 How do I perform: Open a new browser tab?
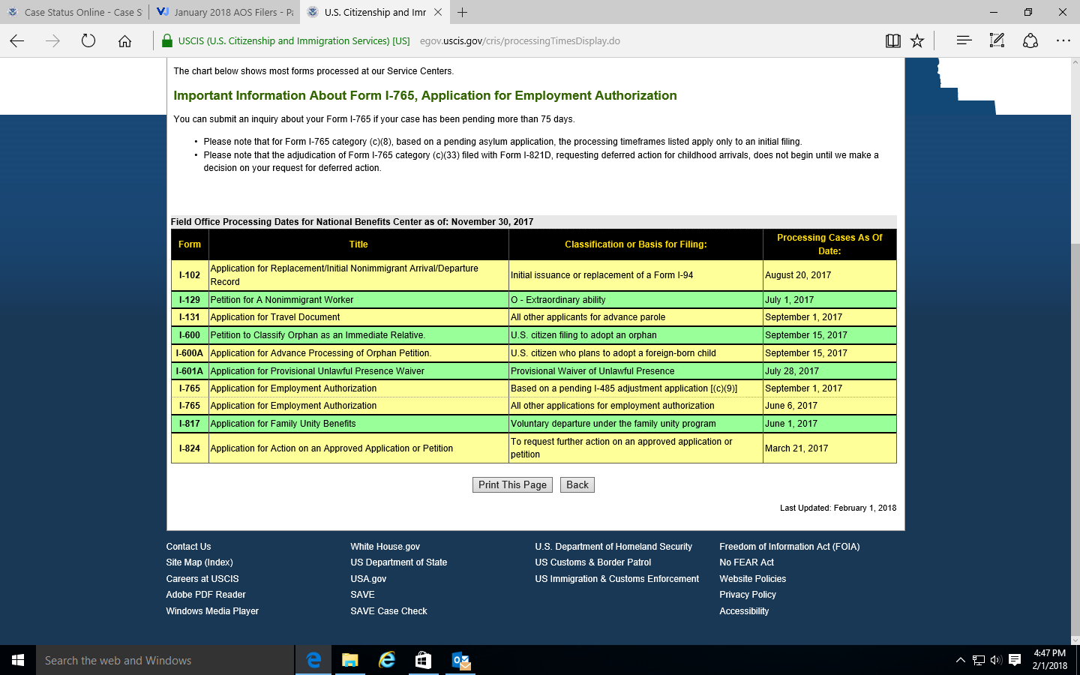coord(463,12)
